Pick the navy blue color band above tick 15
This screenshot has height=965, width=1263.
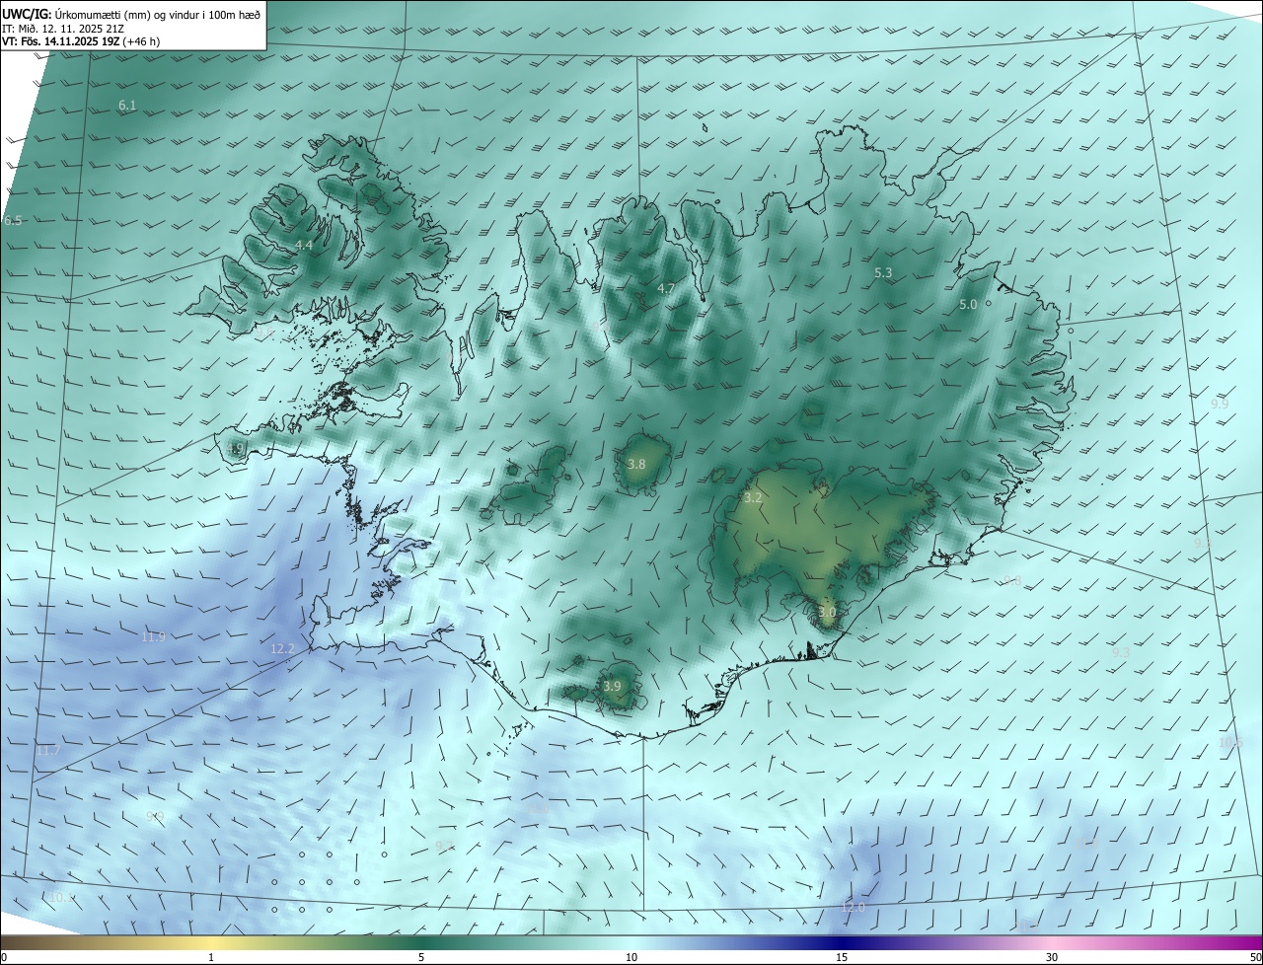click(842, 943)
